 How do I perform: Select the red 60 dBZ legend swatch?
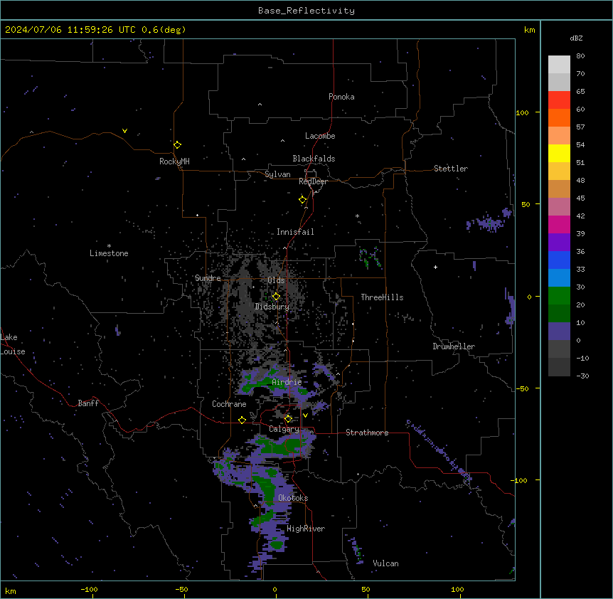click(559, 100)
